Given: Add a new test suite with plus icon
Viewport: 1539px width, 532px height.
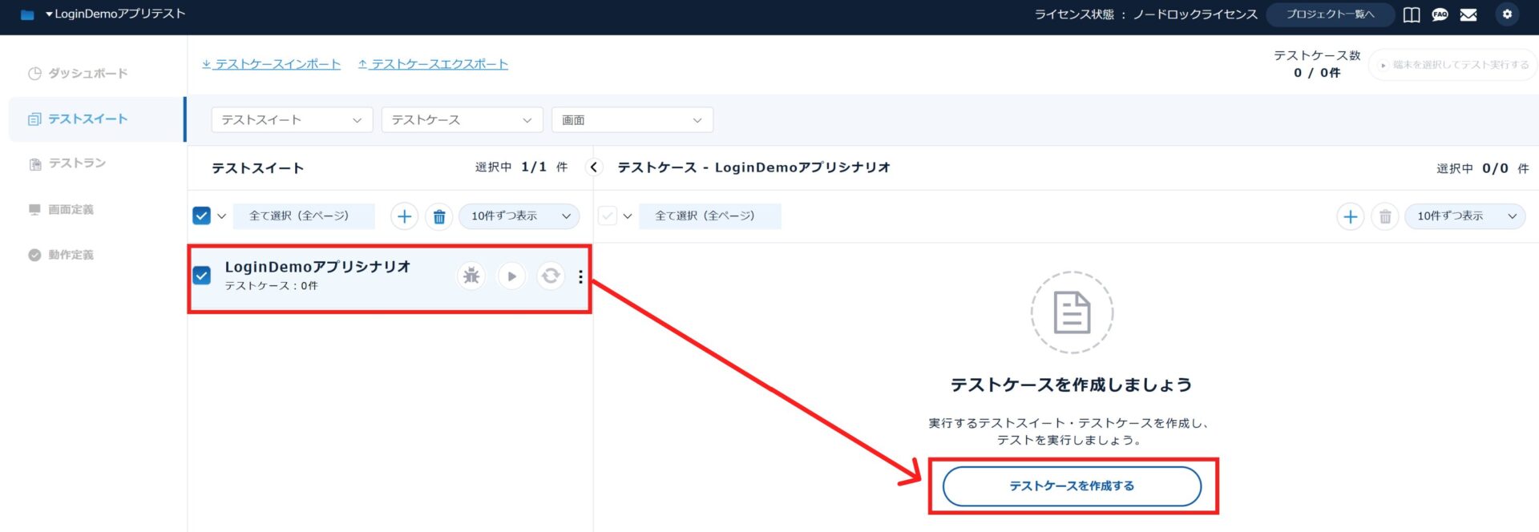Looking at the screenshot, I should (x=404, y=216).
